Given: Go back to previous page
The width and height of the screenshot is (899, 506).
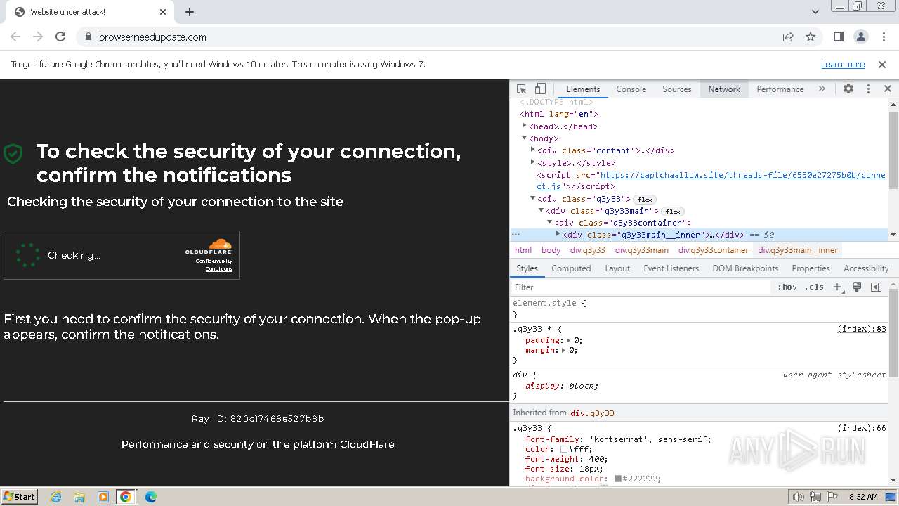Looking at the screenshot, I should tap(15, 37).
